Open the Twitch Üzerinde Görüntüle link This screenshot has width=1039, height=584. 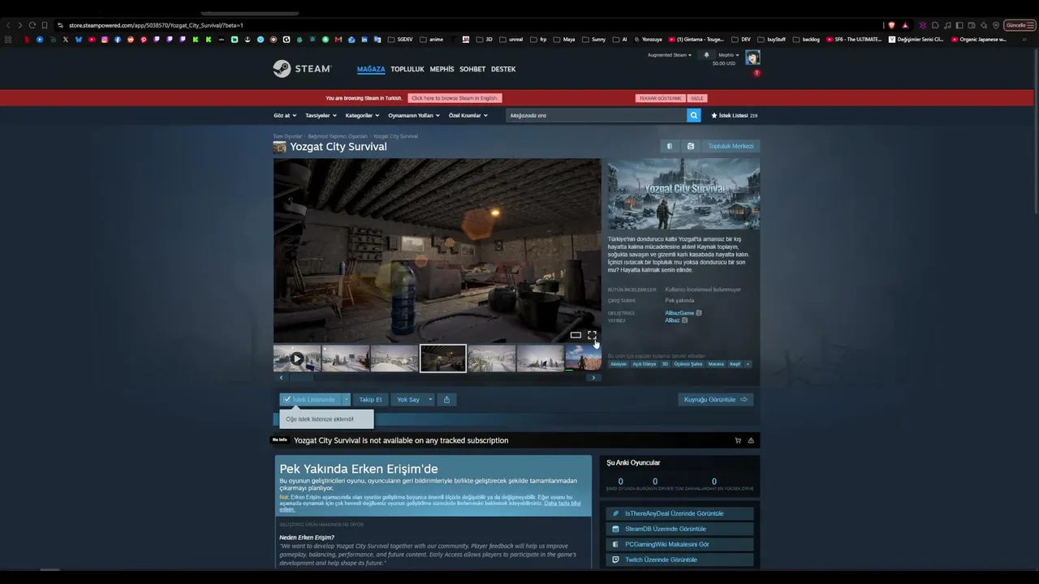[x=679, y=560]
